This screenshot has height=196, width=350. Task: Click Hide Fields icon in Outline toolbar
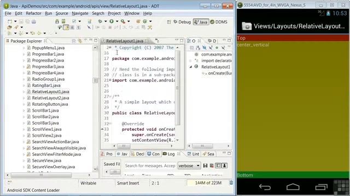(204, 47)
